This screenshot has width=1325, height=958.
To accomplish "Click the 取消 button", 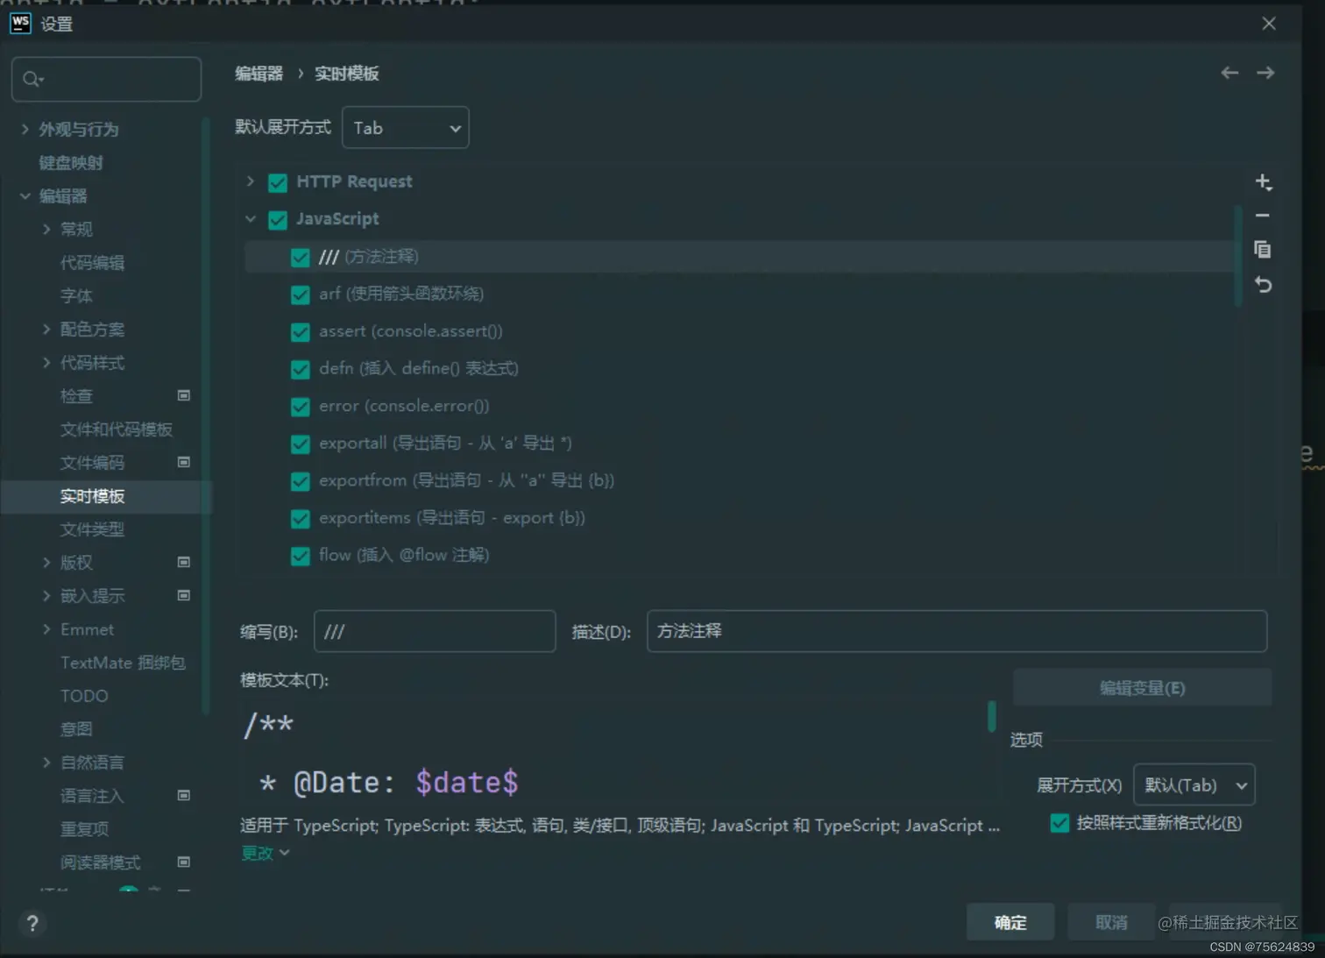I will coord(1111,922).
